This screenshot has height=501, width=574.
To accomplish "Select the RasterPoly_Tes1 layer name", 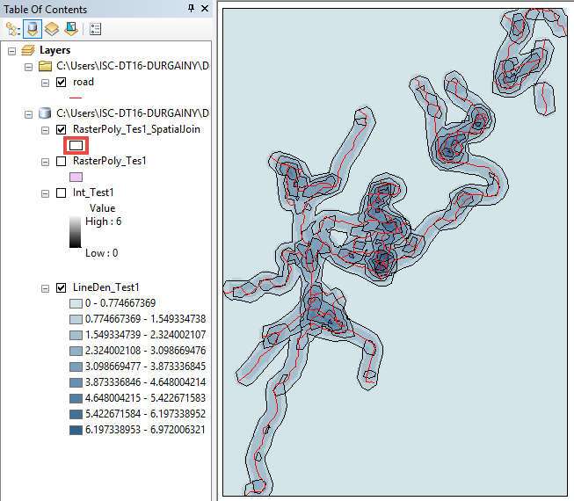I will [x=110, y=162].
